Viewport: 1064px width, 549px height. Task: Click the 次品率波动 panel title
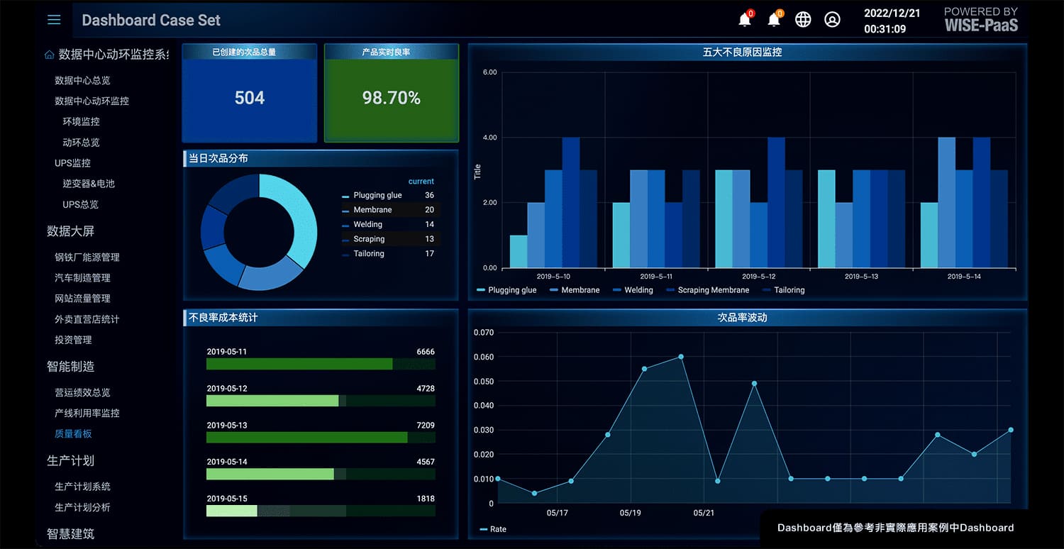[x=742, y=318]
